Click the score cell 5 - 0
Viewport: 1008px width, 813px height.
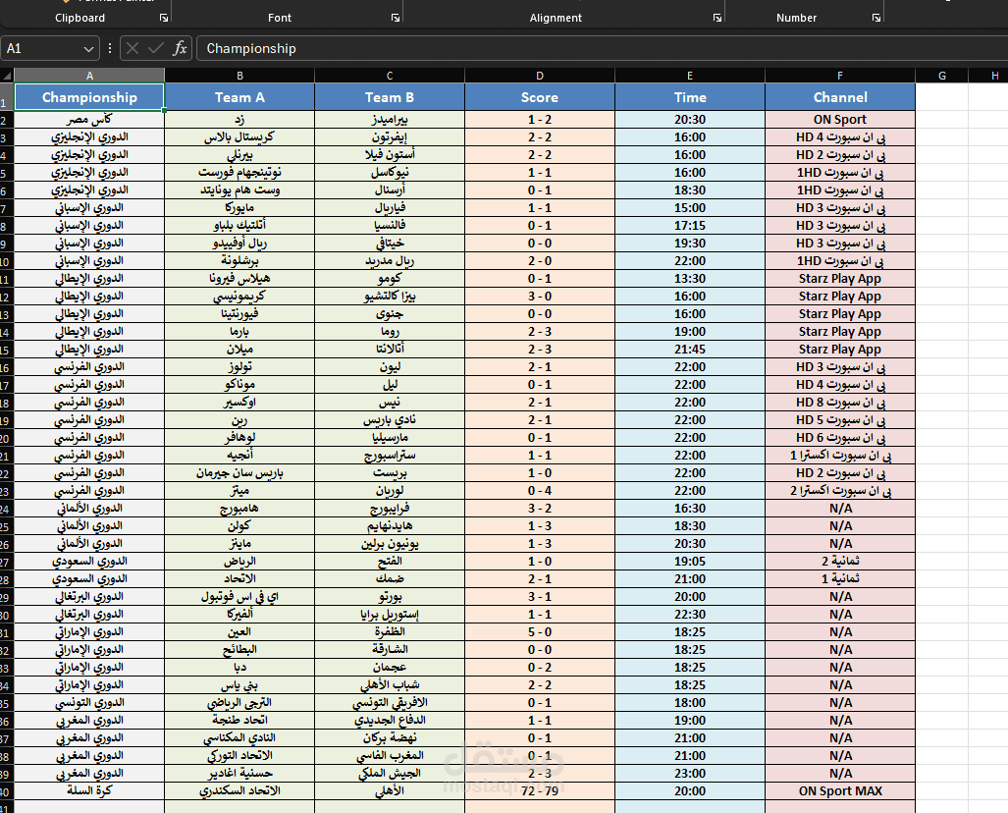540,632
